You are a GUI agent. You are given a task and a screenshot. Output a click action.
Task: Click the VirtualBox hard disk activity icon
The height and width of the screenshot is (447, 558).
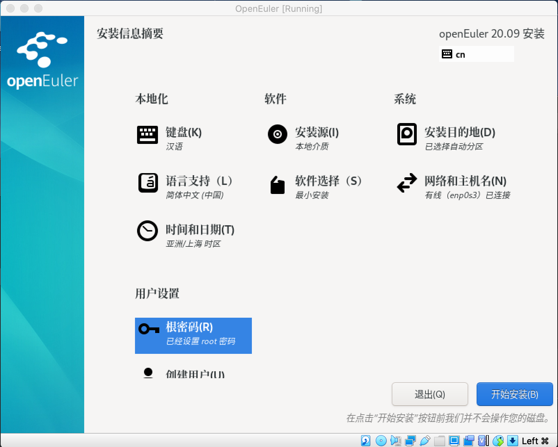pyautogui.click(x=366, y=441)
